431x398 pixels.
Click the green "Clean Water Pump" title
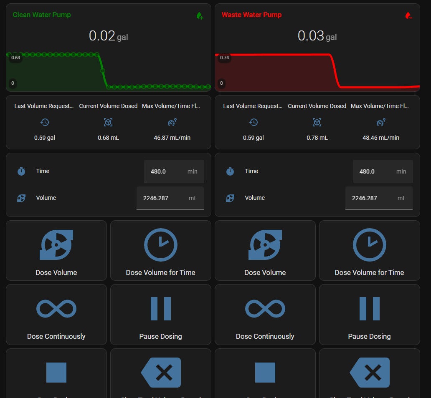tap(42, 15)
